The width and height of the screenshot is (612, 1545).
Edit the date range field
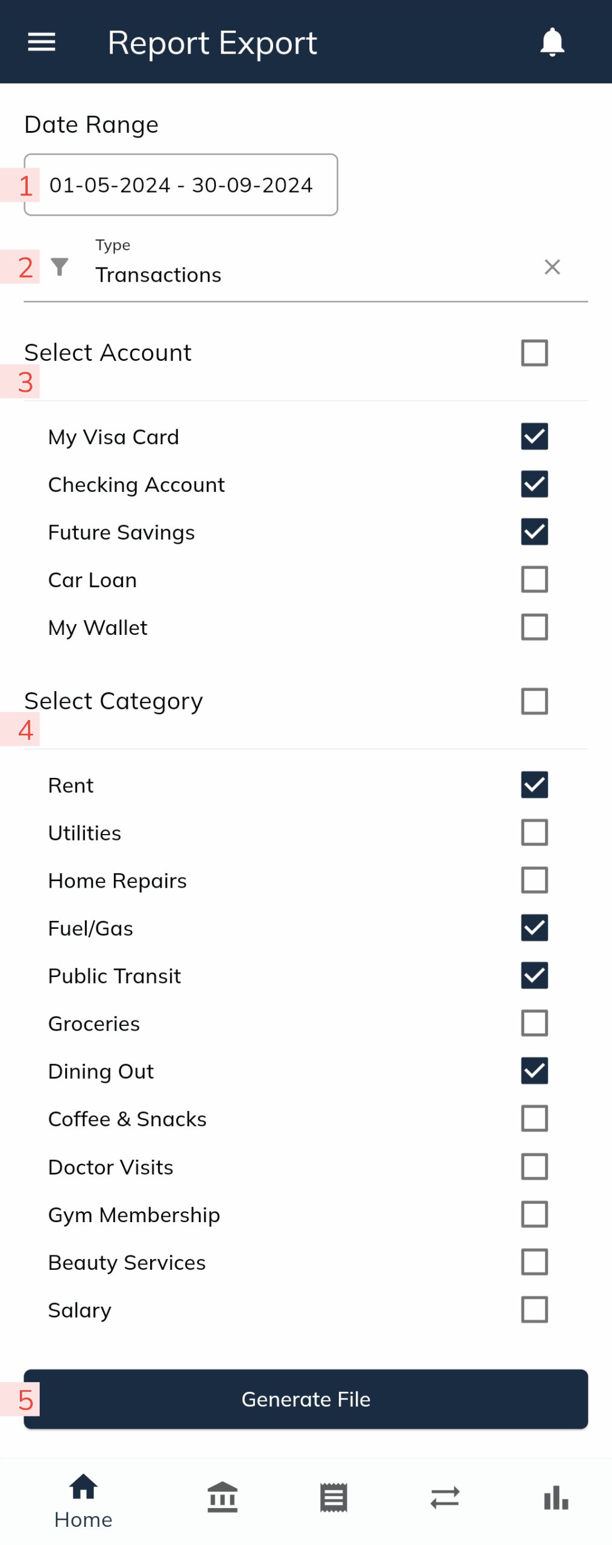coord(181,185)
